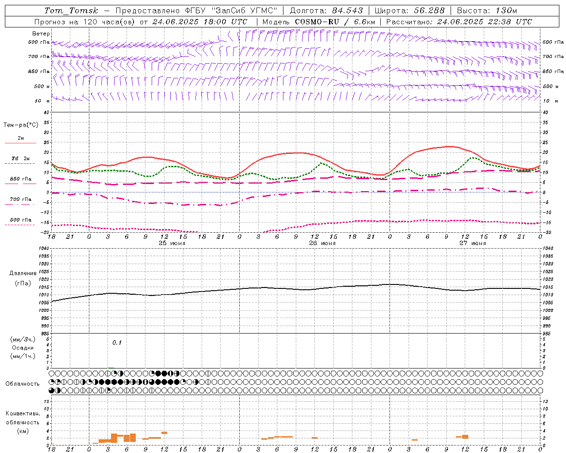
Task: Click the Осадки panel label
Action: point(23,348)
